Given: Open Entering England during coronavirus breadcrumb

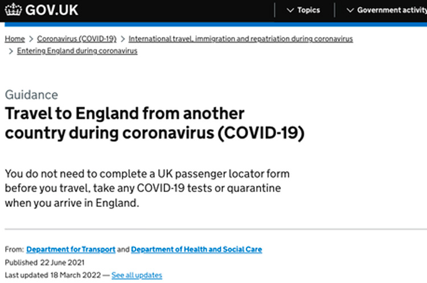Looking at the screenshot, I should coord(77,51).
